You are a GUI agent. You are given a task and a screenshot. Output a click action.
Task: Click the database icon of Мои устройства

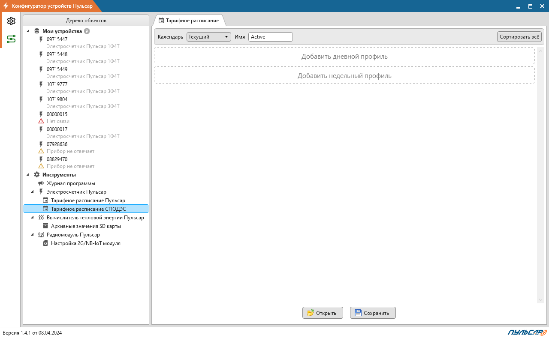pyautogui.click(x=37, y=31)
